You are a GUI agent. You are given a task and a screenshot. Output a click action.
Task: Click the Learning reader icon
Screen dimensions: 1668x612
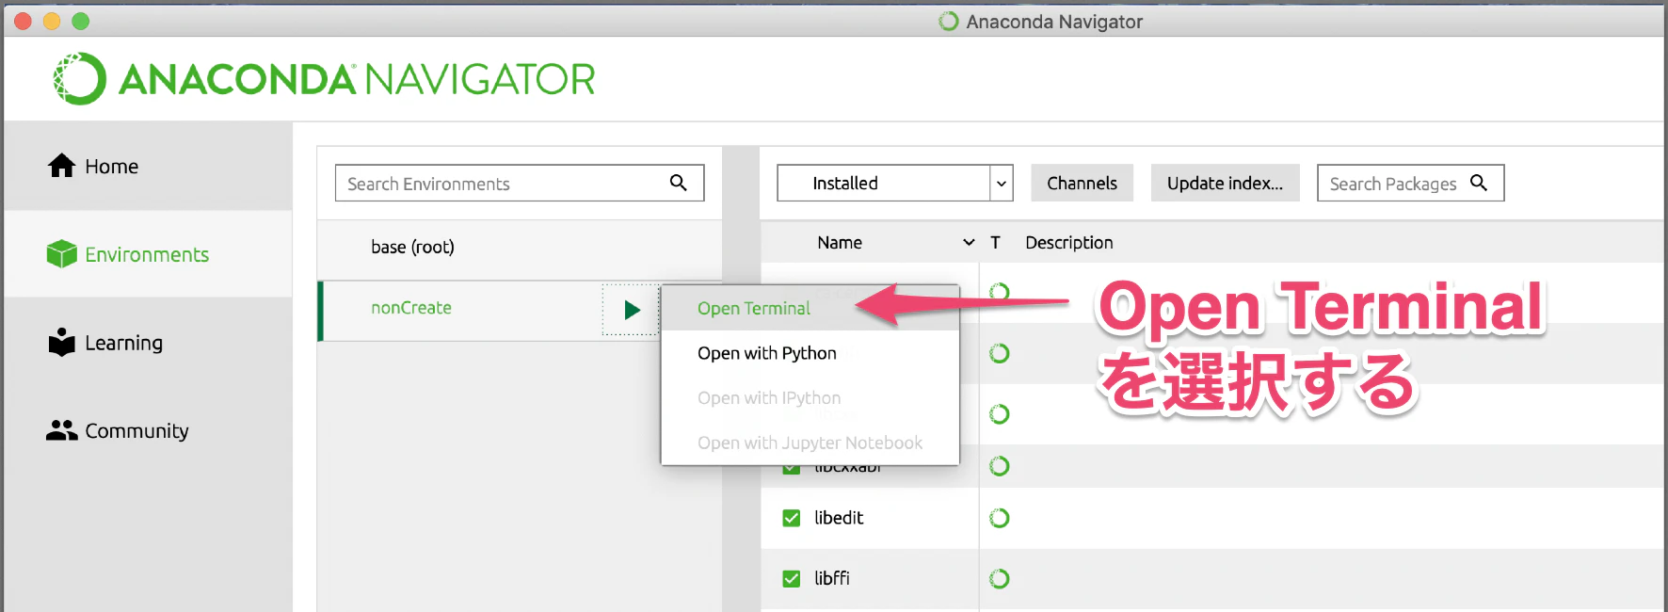[62, 342]
